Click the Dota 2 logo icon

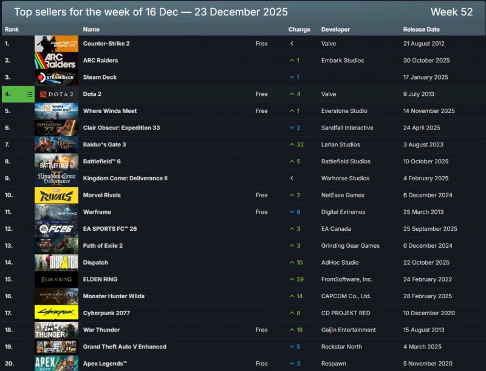pyautogui.click(x=56, y=94)
